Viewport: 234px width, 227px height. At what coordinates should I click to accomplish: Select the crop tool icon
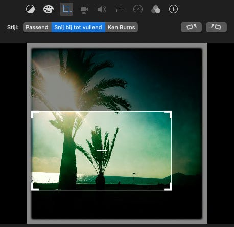click(x=66, y=9)
